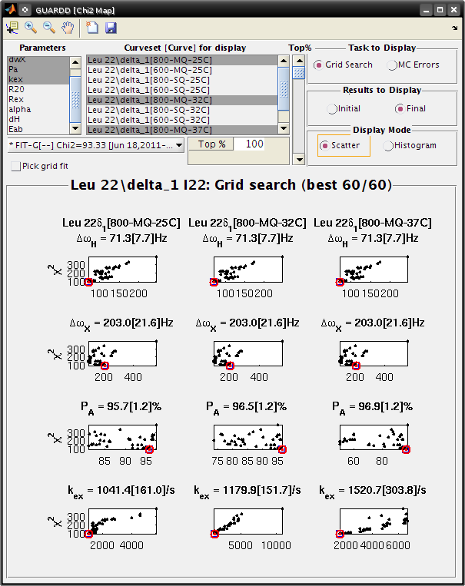This screenshot has height=586, width=465.
Task: Click the PA = 96.5 scatter plot
Action: pyautogui.click(x=248, y=437)
